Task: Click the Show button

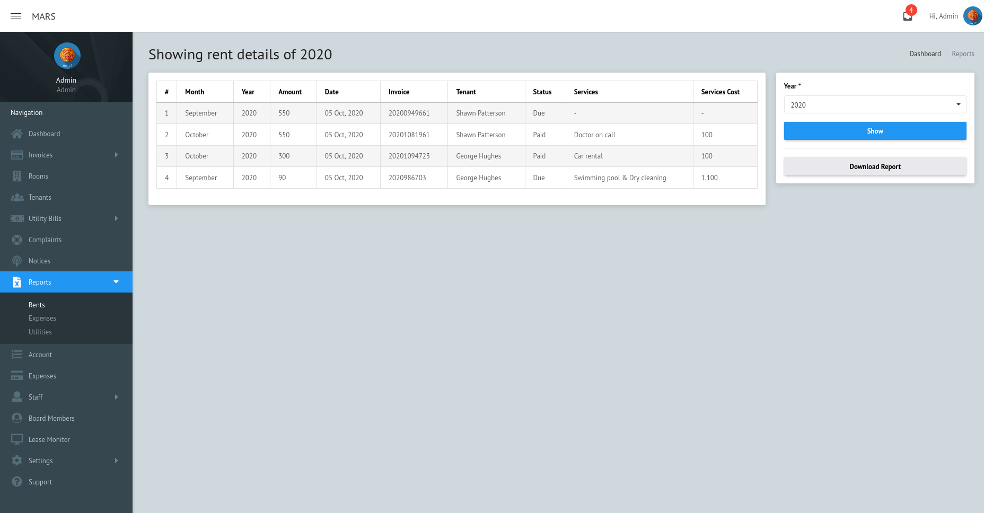Action: point(874,131)
